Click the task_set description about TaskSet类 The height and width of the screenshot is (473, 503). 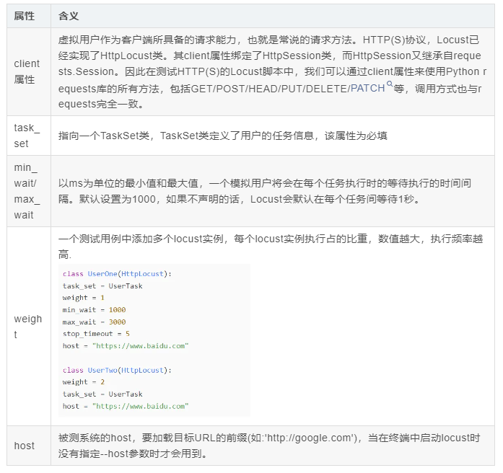click(222, 136)
